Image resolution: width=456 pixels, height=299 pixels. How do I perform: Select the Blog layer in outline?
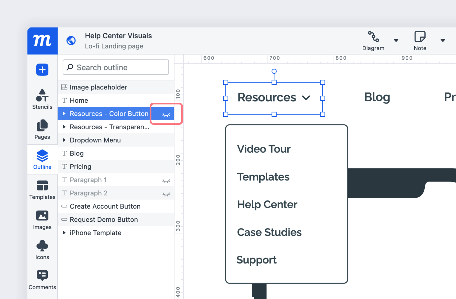pos(116,153)
